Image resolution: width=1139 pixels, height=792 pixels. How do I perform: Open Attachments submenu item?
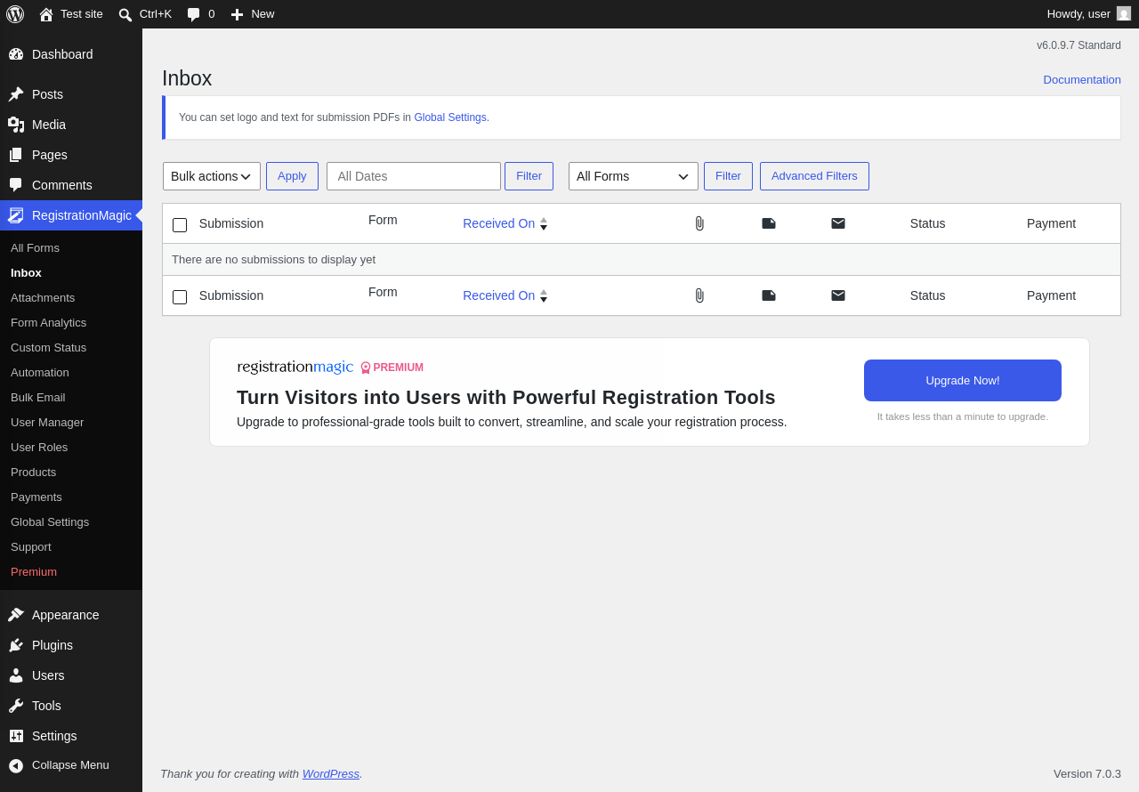point(71,298)
